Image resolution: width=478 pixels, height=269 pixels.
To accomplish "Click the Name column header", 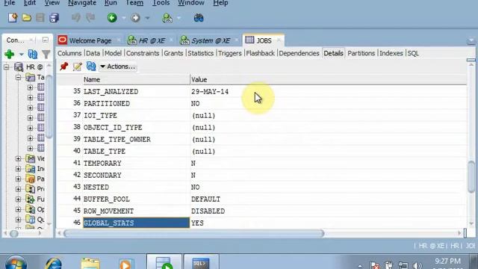I will coord(136,80).
